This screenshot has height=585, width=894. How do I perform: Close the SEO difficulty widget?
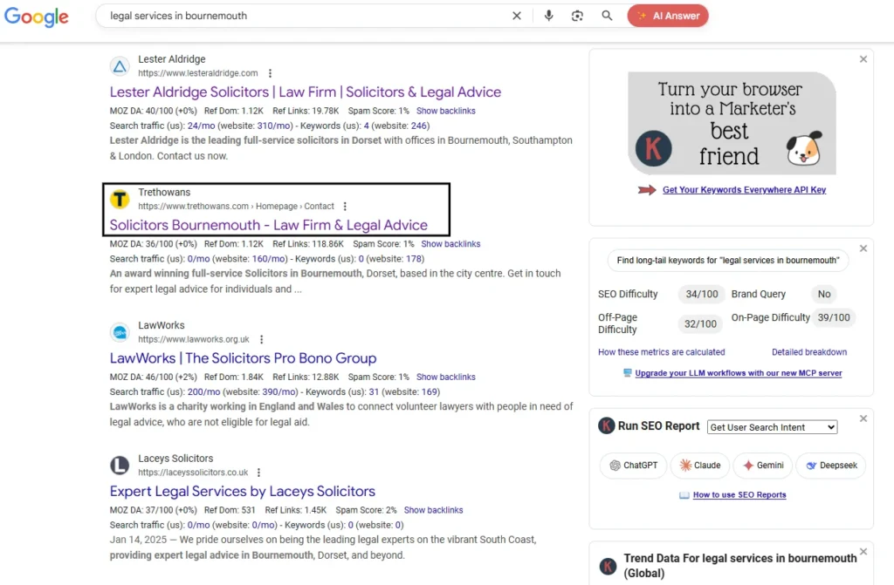point(863,248)
